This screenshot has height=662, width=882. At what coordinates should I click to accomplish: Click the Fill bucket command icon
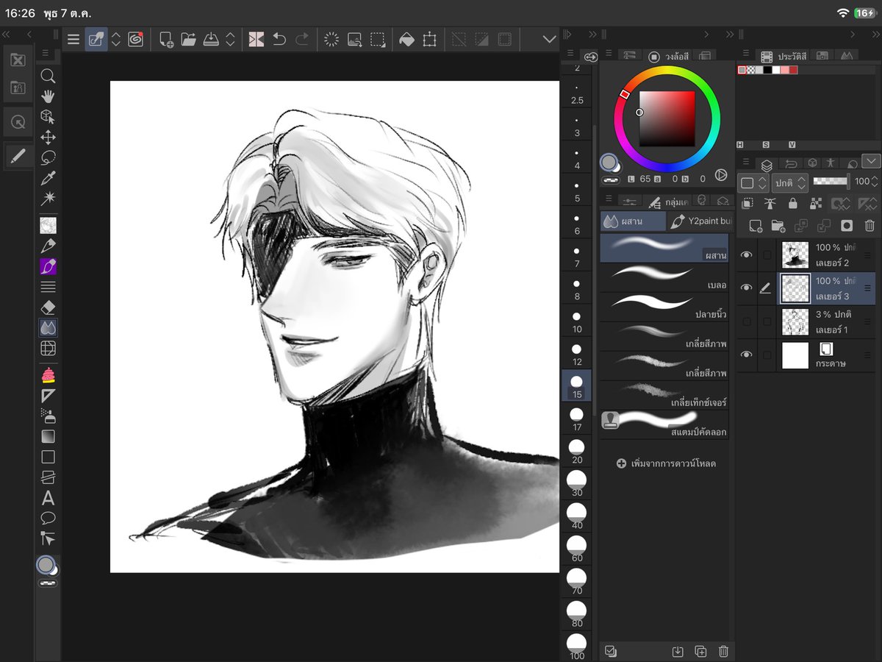[x=406, y=40]
